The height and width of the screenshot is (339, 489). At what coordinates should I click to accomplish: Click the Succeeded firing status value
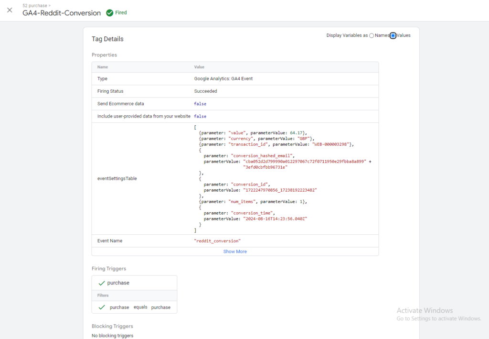205,91
